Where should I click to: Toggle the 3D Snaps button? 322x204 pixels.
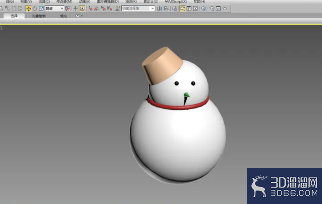point(90,8)
